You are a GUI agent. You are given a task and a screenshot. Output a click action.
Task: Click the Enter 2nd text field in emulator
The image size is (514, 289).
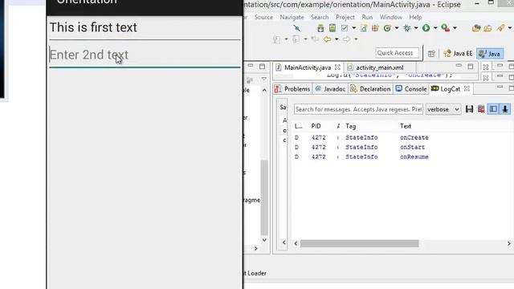pos(145,55)
